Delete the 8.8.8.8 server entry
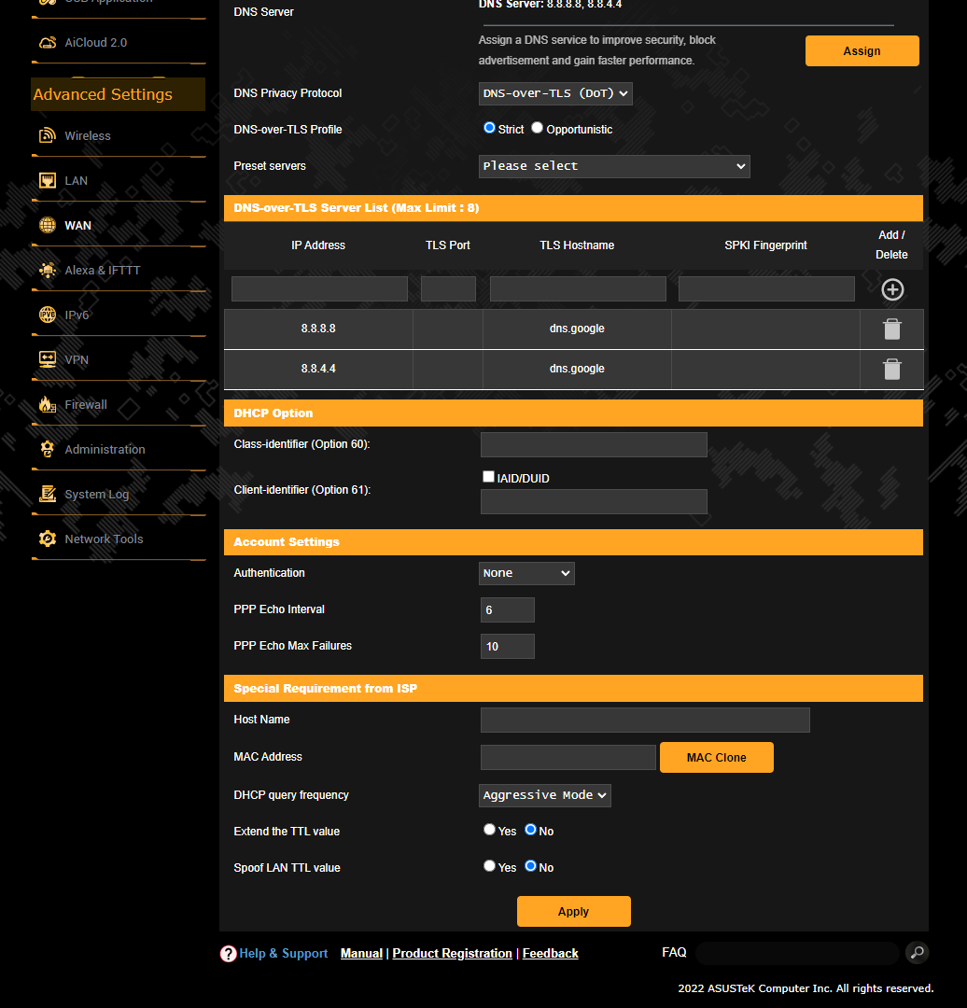The width and height of the screenshot is (967, 1008). click(892, 329)
